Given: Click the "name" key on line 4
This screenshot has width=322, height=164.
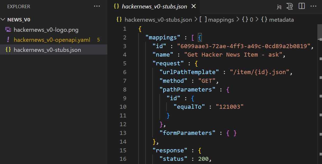Looking at the screenshot, I should 163,55.
